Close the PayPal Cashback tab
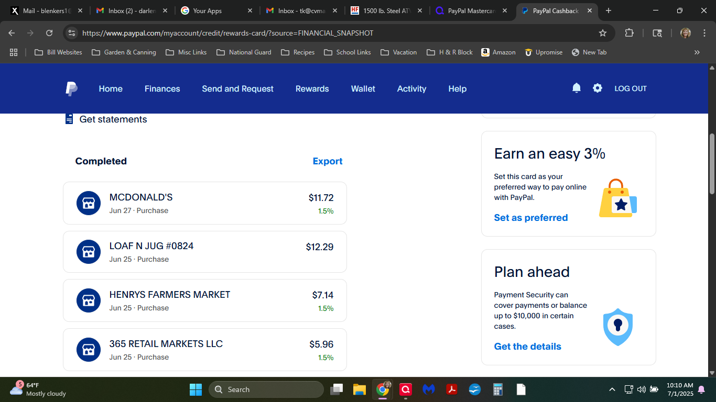The image size is (716, 402). pos(590,10)
